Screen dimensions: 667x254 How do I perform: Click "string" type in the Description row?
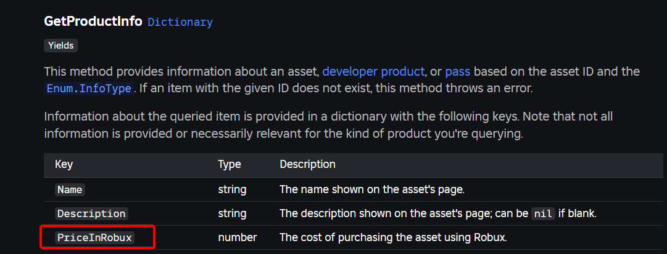pos(232,213)
